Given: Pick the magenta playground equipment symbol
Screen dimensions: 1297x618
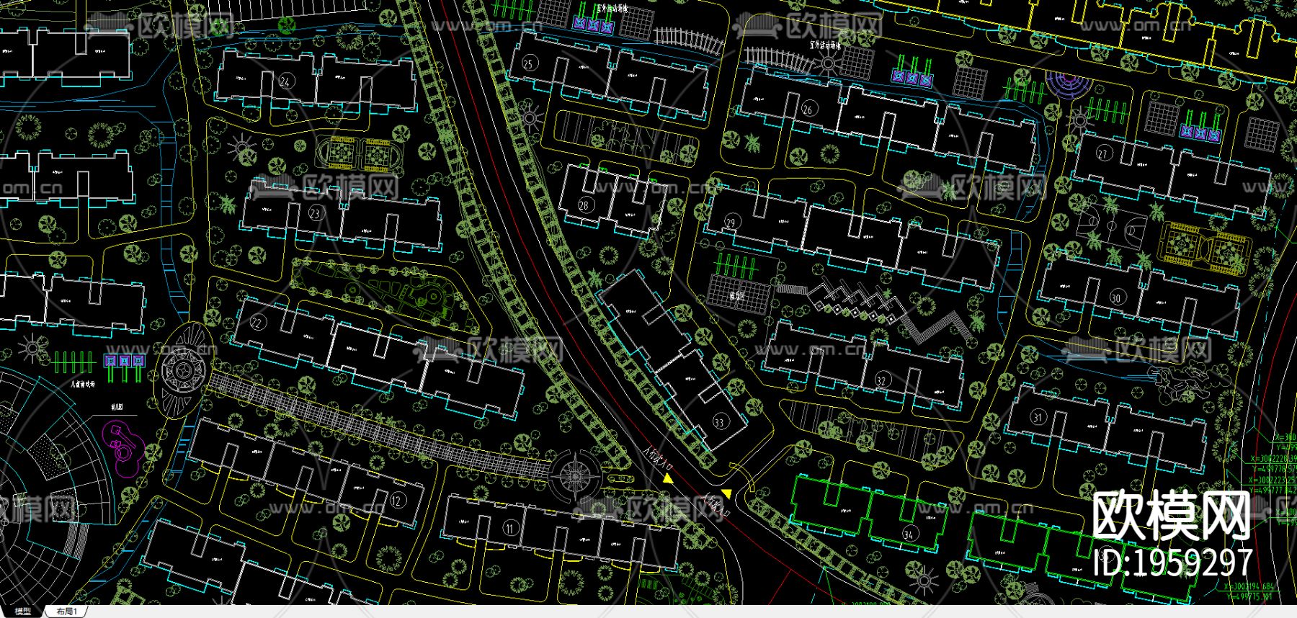Looking at the screenshot, I should click(x=120, y=442).
